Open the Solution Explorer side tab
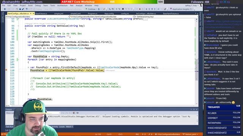Image resolution: width=243 pixels, height=136 pixels. click(x=200, y=34)
